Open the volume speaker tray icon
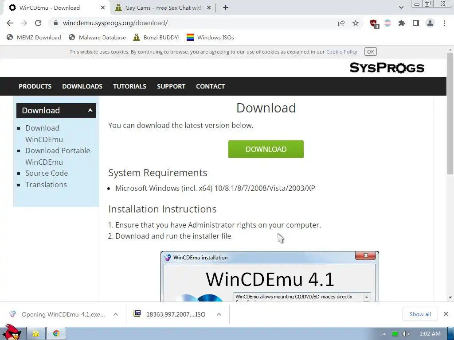This screenshot has height=340, width=454. point(405,334)
